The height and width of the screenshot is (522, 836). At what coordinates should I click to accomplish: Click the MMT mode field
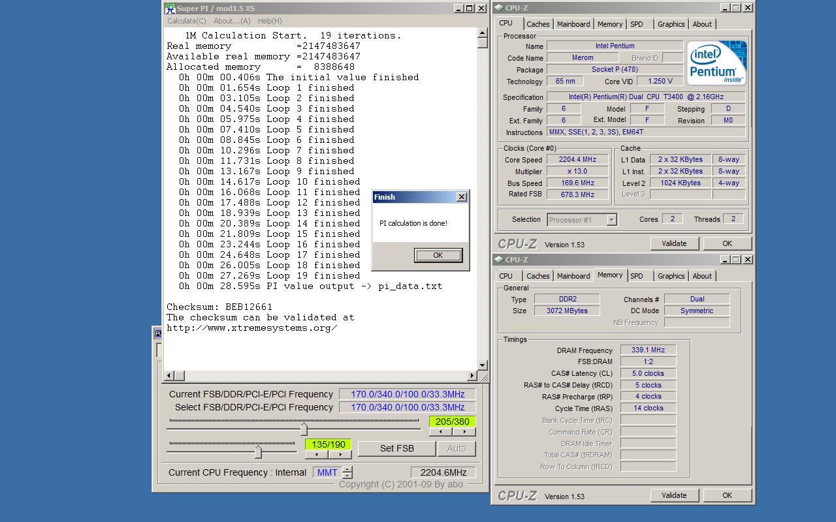(x=327, y=472)
